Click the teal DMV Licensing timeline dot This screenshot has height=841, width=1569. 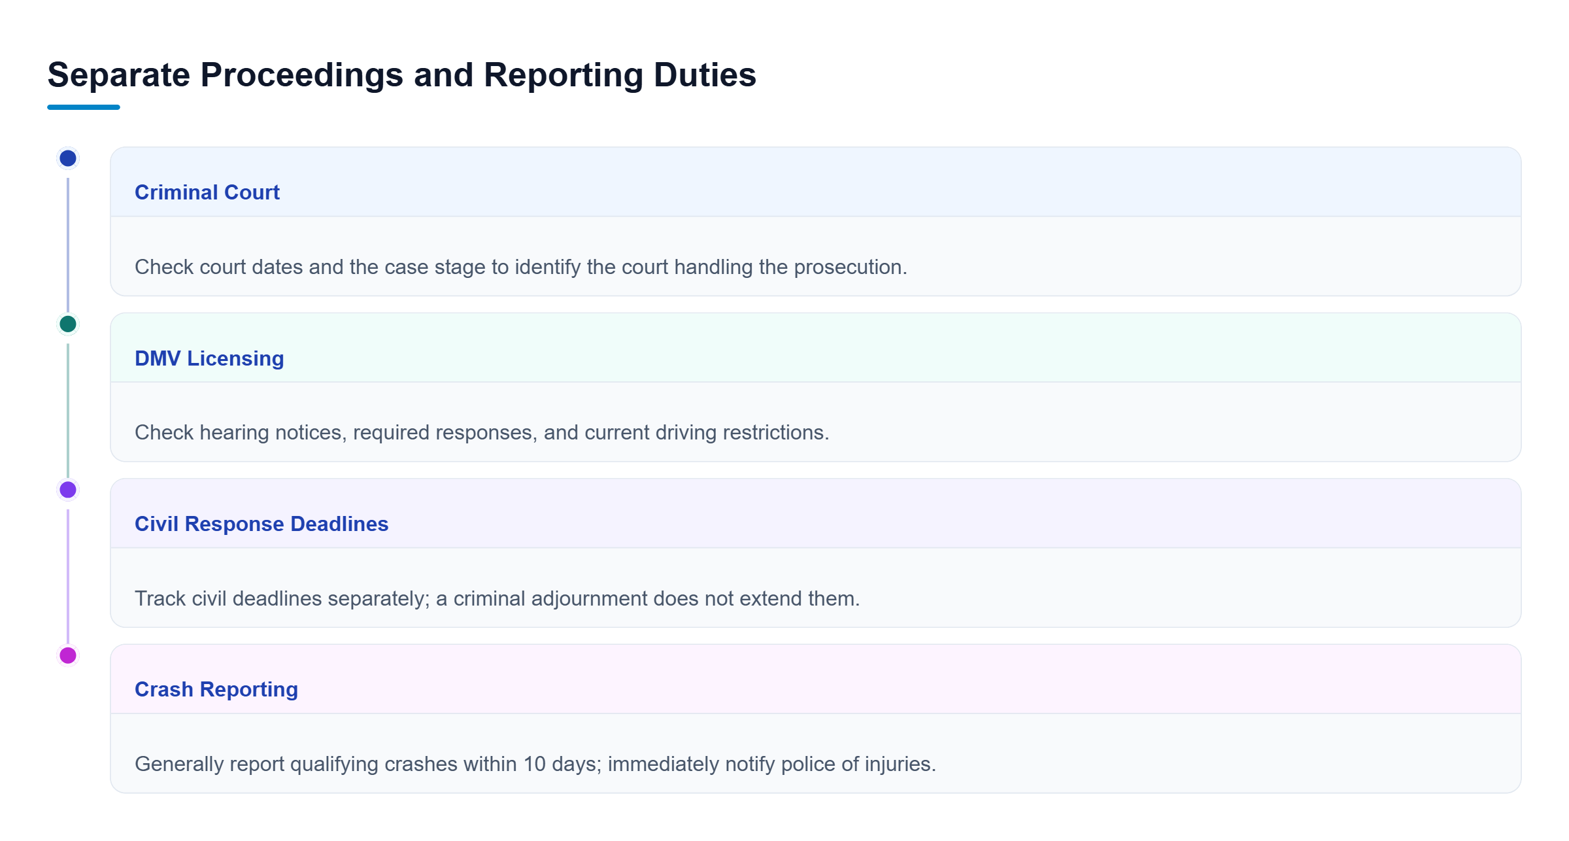pos(68,324)
